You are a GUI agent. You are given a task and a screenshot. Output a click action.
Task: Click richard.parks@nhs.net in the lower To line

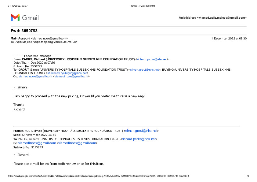pos(139,139)
